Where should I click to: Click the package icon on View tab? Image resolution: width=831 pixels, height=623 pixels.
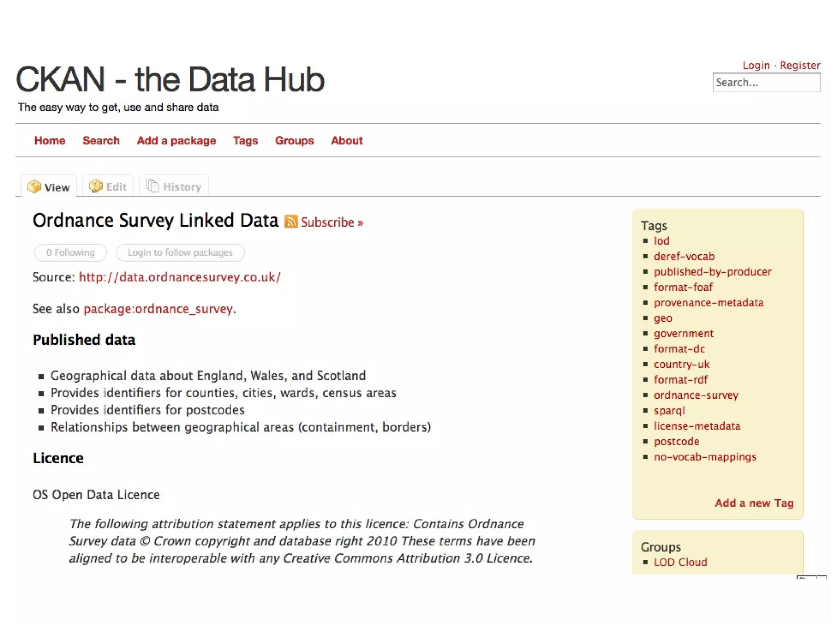click(x=34, y=187)
